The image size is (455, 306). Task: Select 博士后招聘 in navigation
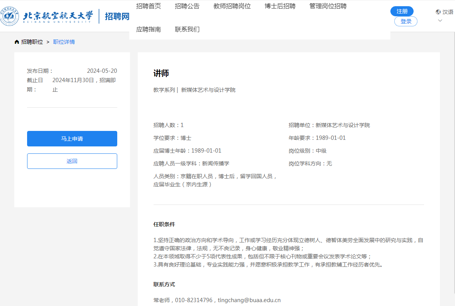coord(280,6)
